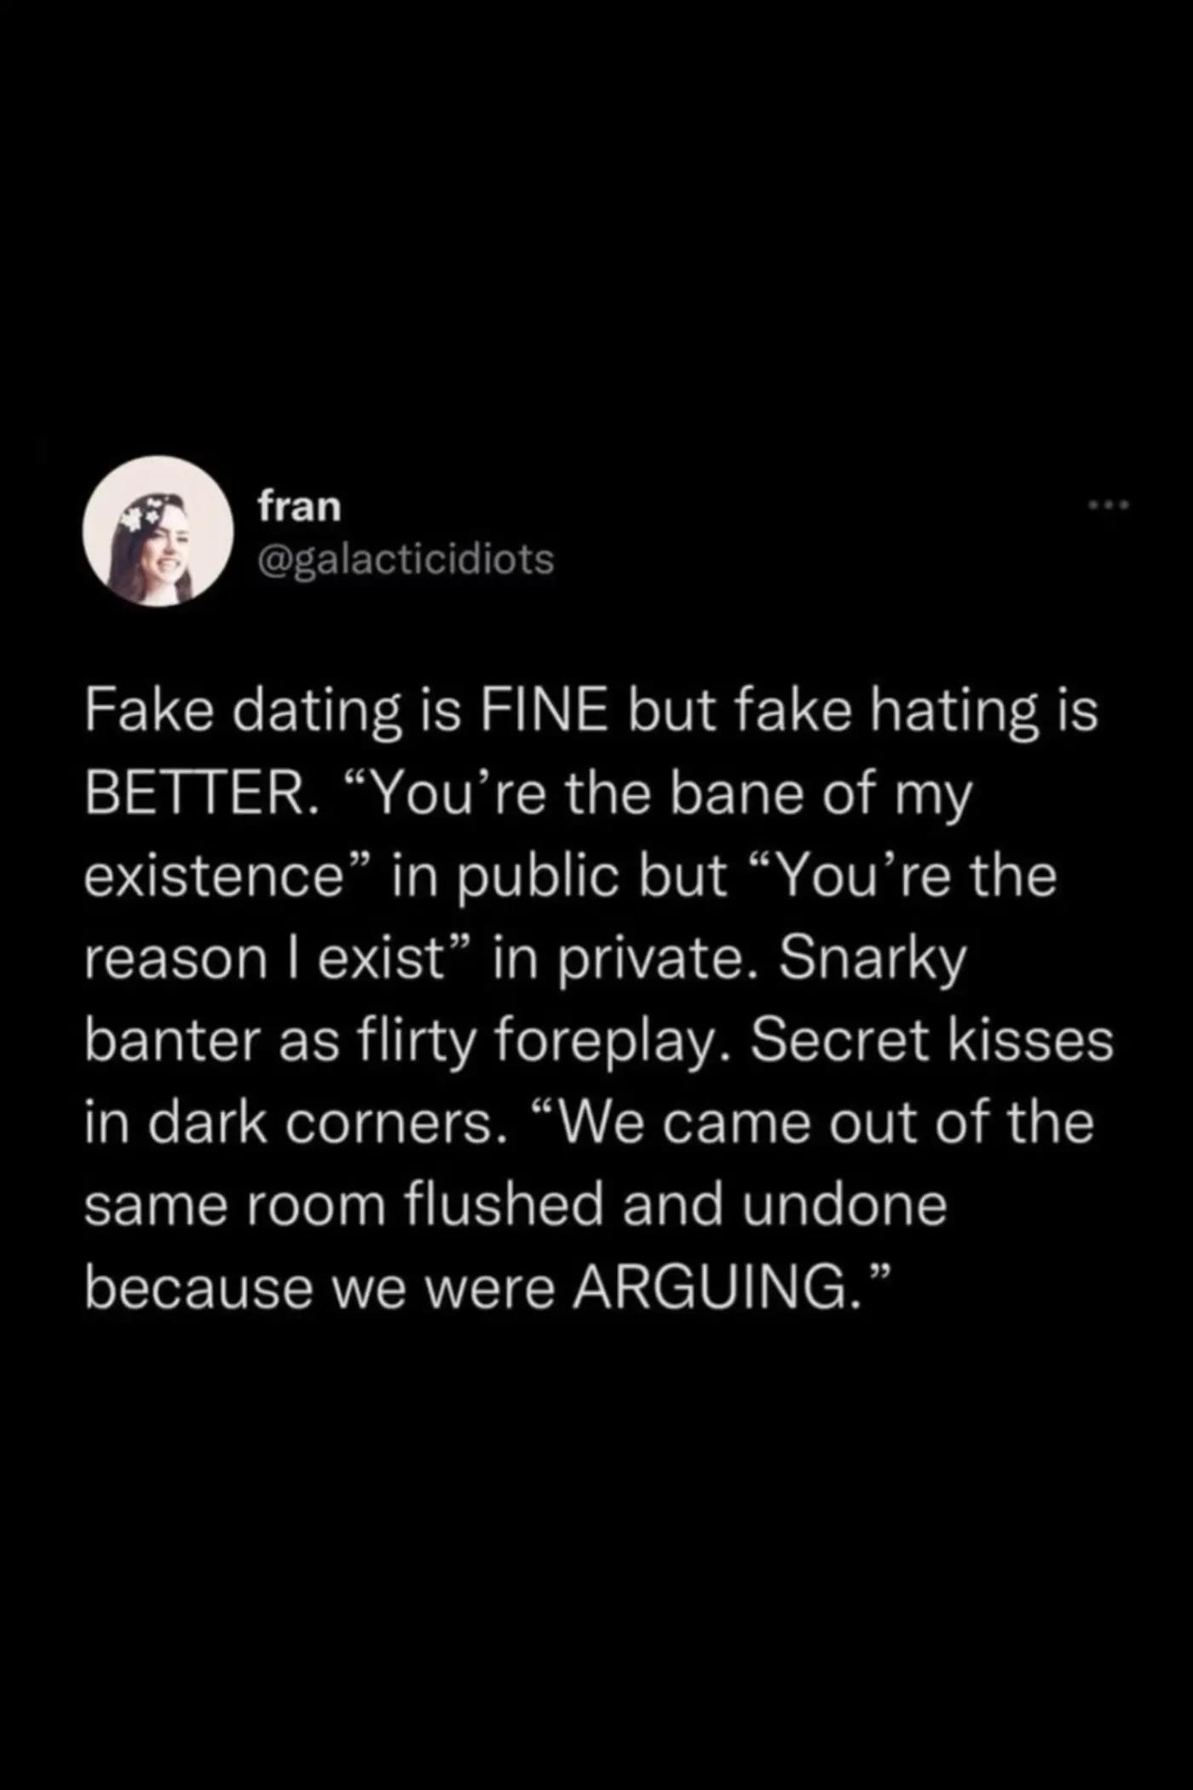Click the tweet line starting 'Fake dating is'
This screenshot has width=1193, height=1790.
591,713
